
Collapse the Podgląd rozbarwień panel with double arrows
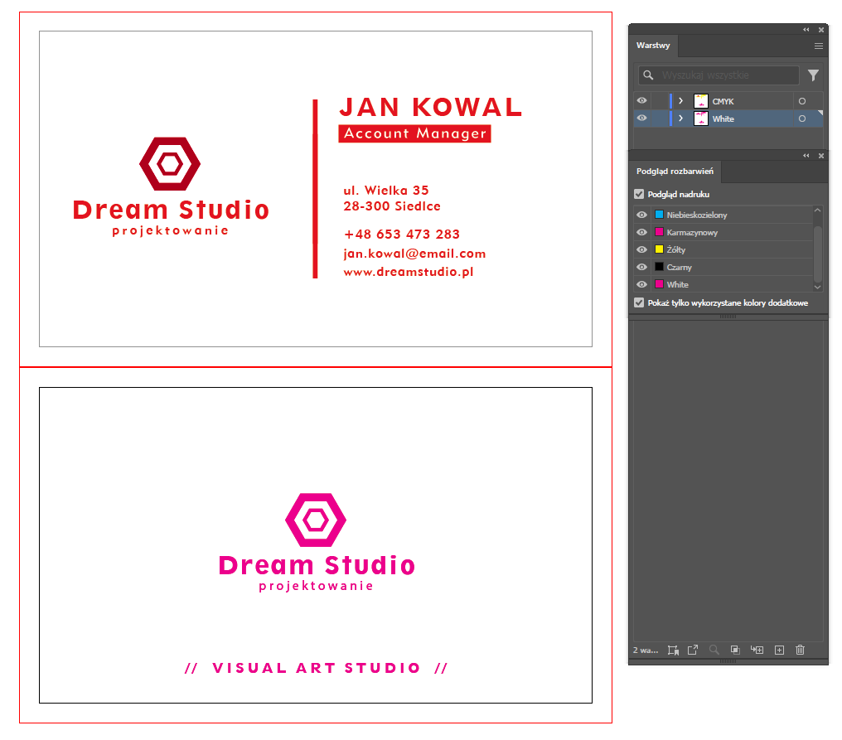pyautogui.click(x=806, y=155)
